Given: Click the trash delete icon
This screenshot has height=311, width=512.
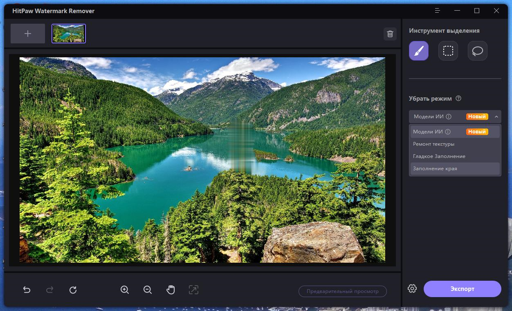Looking at the screenshot, I should coord(390,34).
